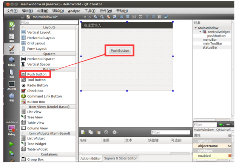Viewport: 236px width, 164px height.
Task: Apply Lay Out Horizontally from toolbar
Action: pyautogui.click(x=121, y=17)
